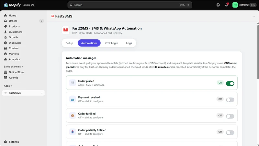Viewport: 259px width, 146px height.
Task: Switch to the Setup tab
Action: pos(69,43)
